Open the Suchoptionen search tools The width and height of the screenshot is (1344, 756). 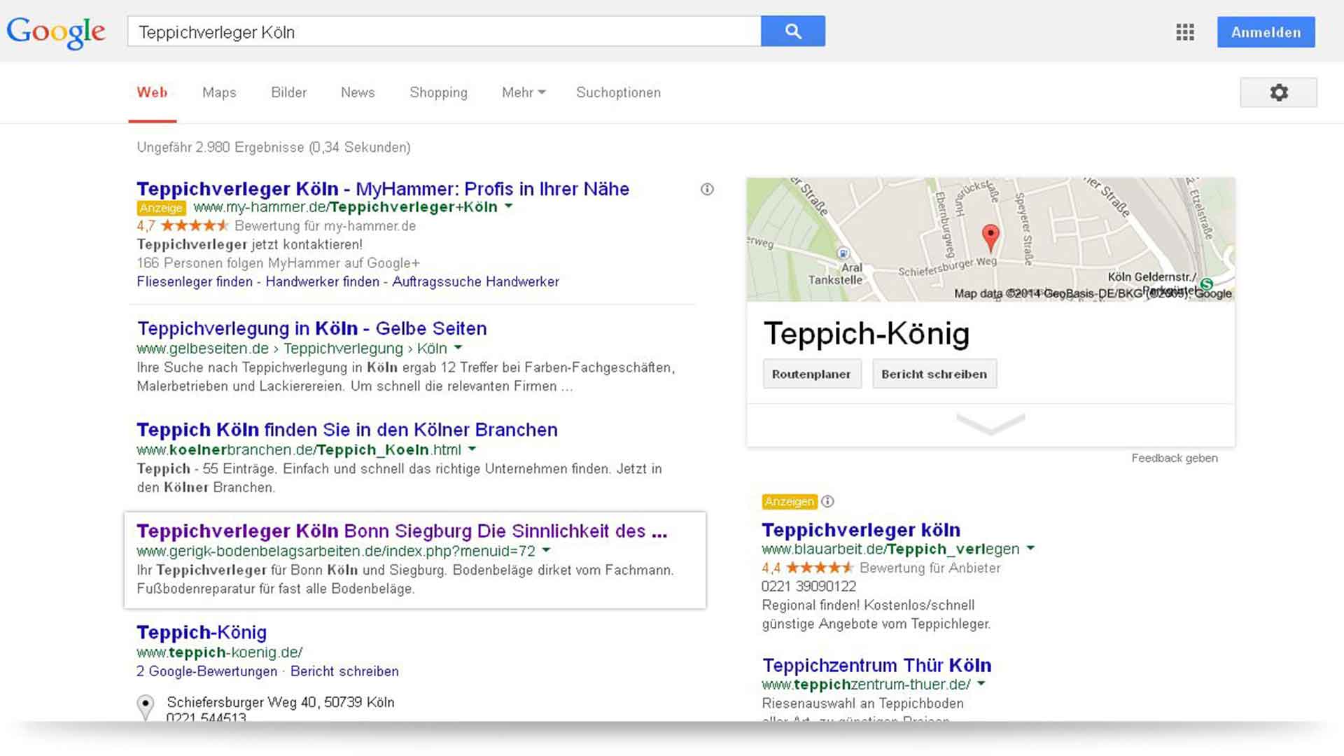point(617,92)
